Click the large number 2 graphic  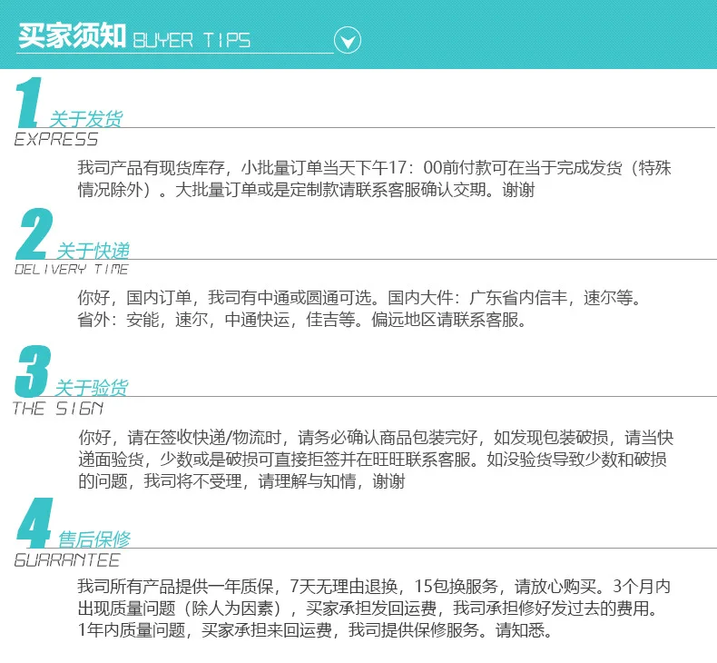pyautogui.click(x=34, y=233)
